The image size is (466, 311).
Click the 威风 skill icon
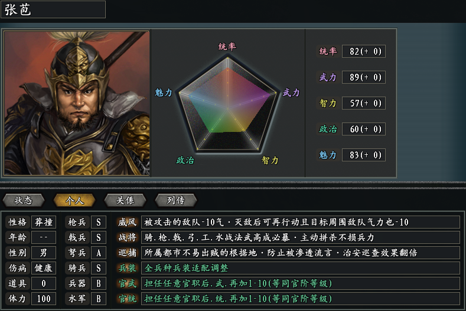point(127,222)
